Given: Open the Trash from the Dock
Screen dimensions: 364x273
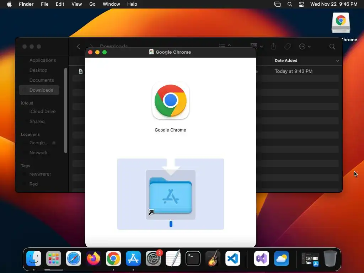Looking at the screenshot, I should [x=330, y=258].
